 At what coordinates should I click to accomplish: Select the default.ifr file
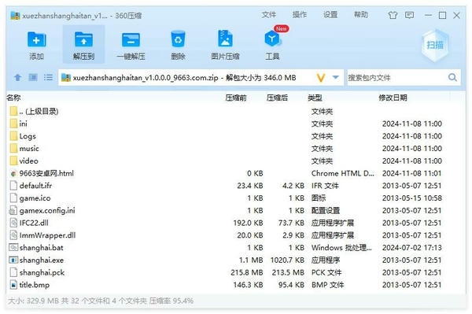click(236, 186)
